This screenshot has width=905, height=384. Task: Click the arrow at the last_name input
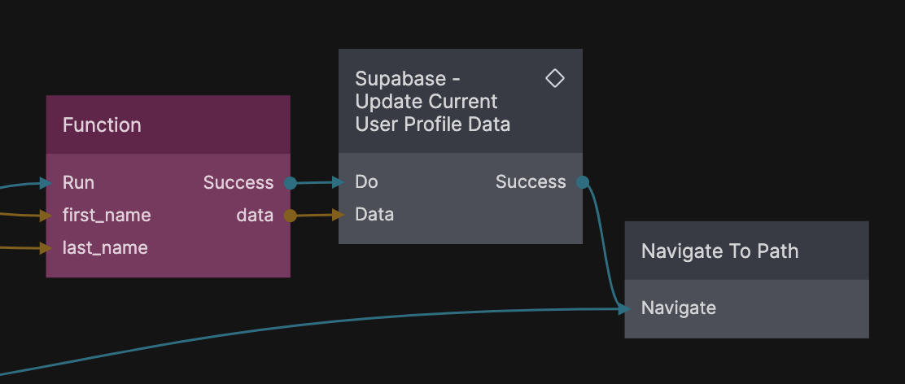click(46, 248)
